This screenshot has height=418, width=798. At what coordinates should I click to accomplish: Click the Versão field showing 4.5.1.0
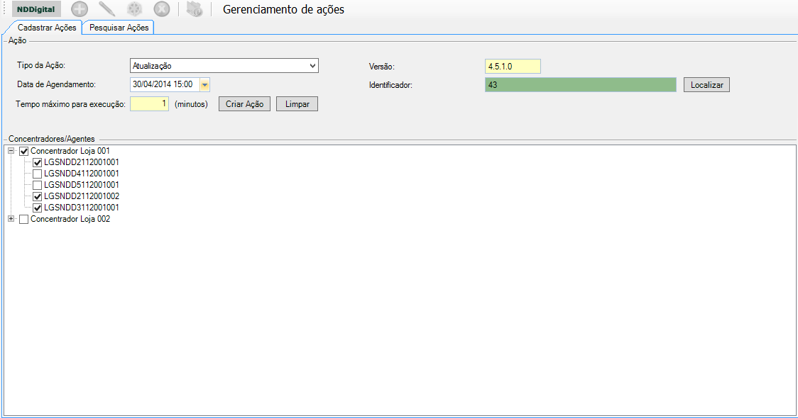point(513,66)
